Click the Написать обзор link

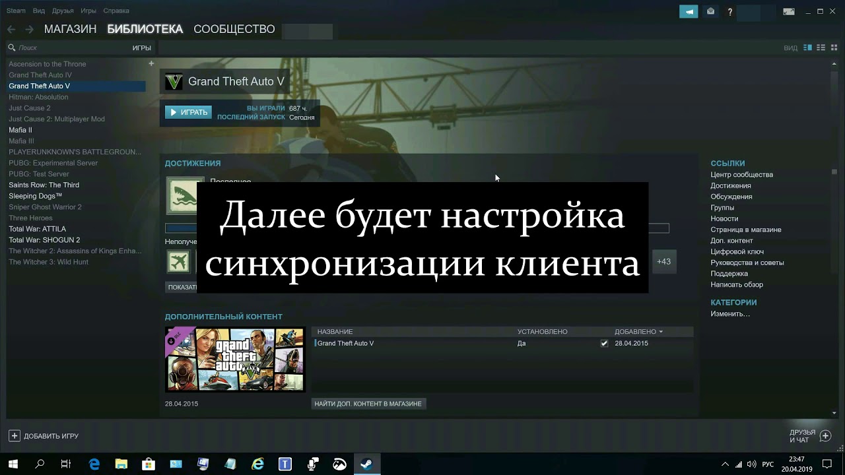[736, 284]
